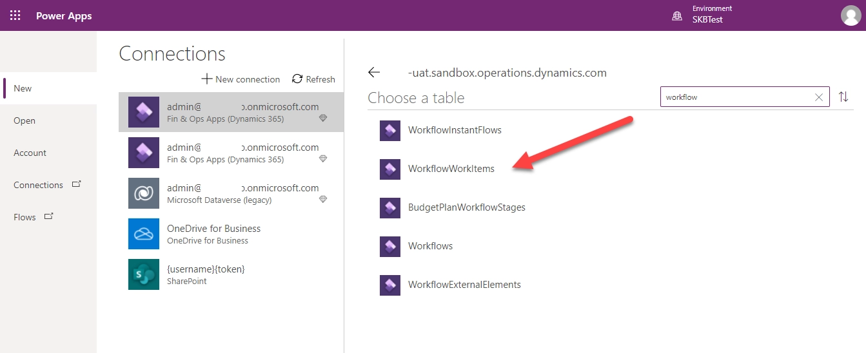
Task: Select New in the left navigation
Action: click(48, 88)
